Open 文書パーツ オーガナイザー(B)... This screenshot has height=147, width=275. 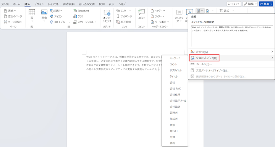[x=231, y=71]
